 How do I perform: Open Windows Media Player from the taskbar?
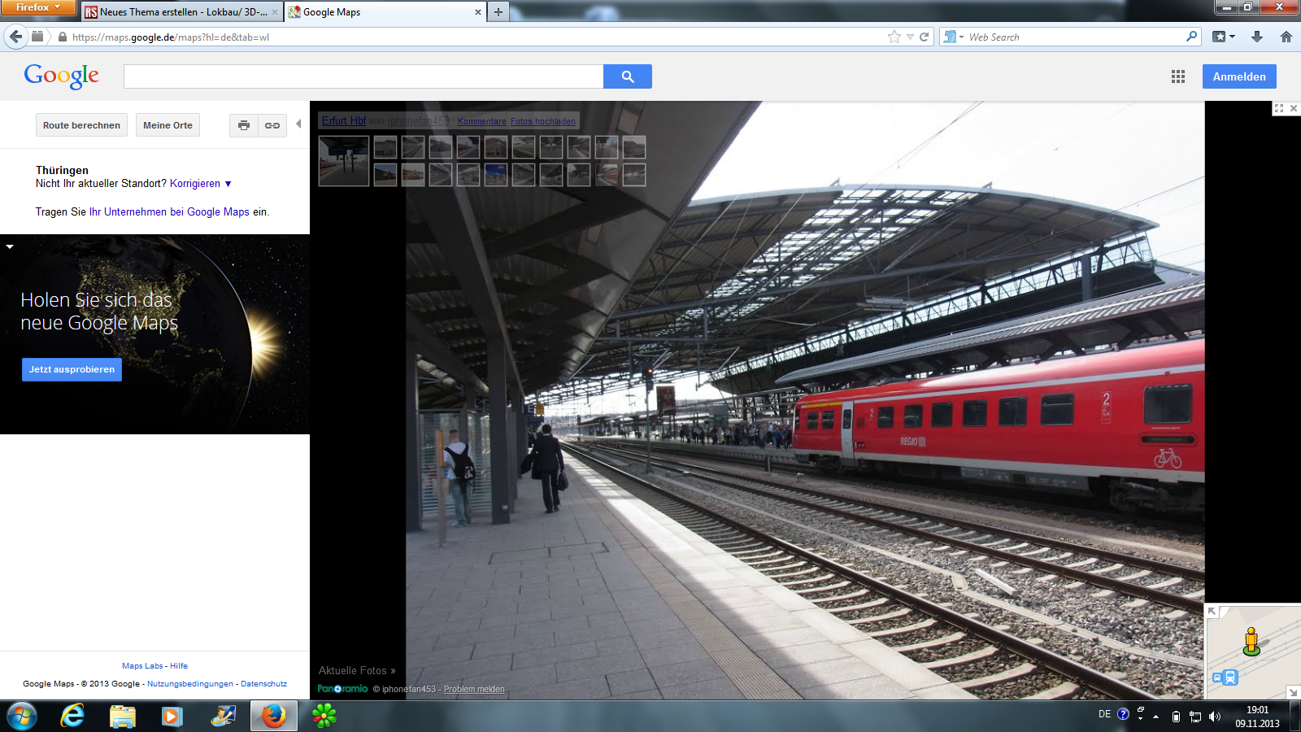(172, 717)
